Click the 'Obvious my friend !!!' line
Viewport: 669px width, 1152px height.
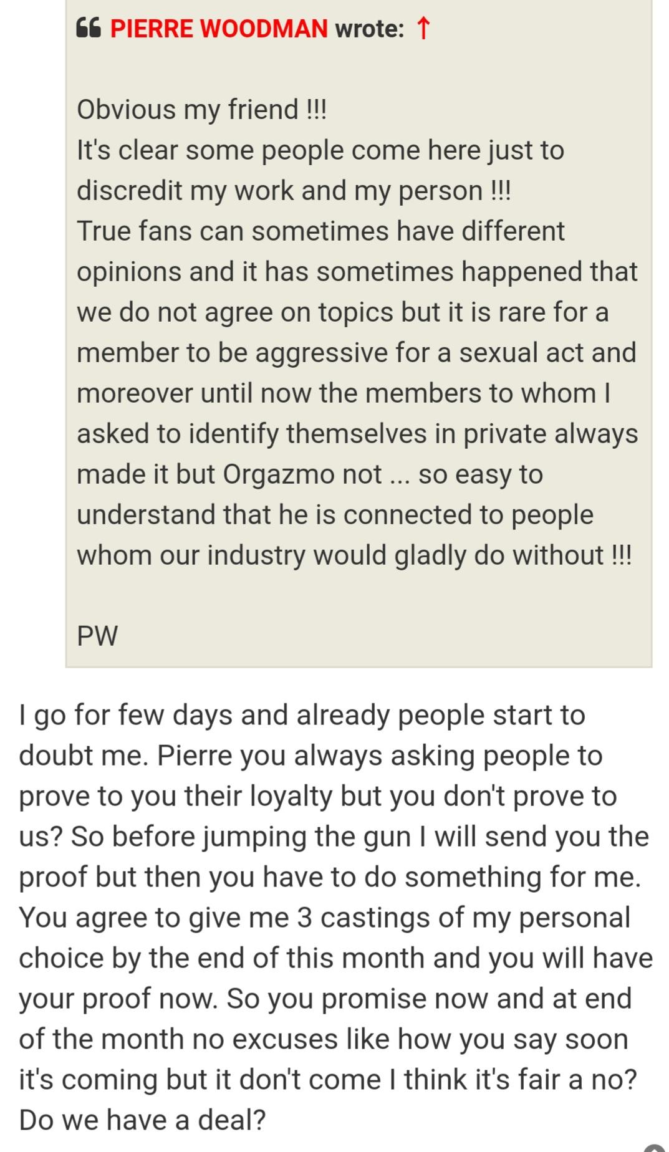pyautogui.click(x=201, y=110)
